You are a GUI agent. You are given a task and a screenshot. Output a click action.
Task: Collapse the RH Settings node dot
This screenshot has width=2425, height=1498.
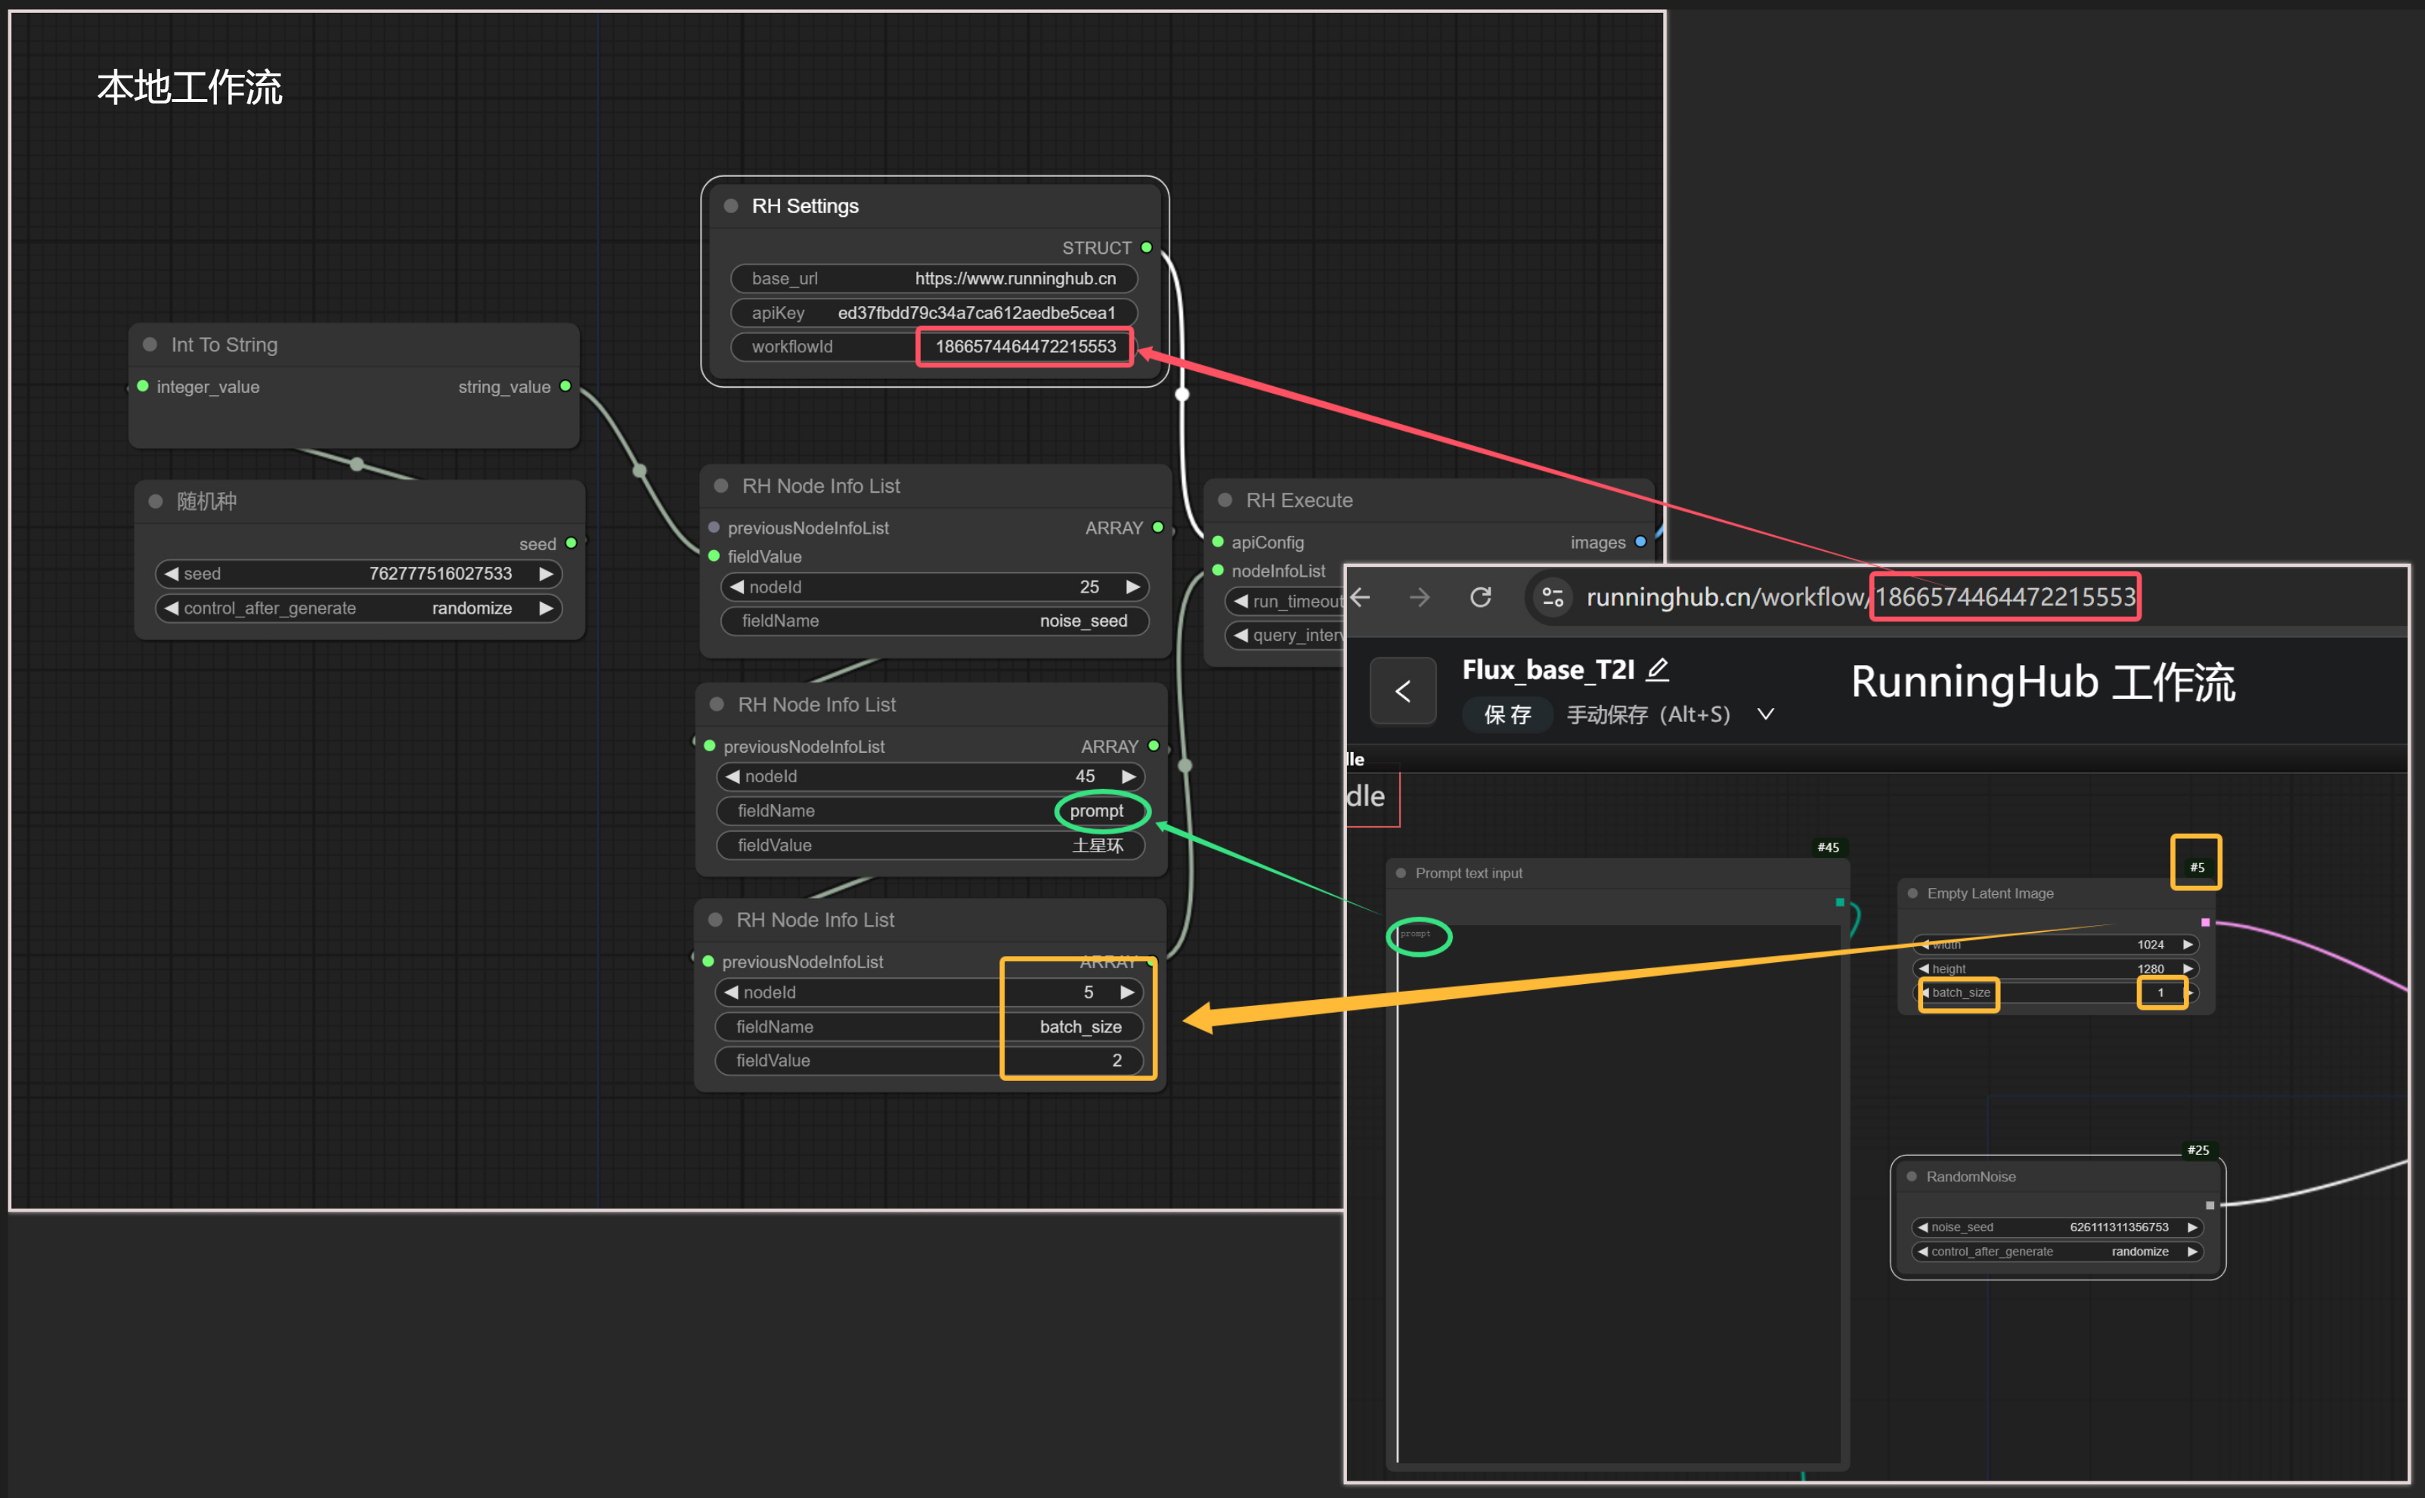[x=731, y=206]
